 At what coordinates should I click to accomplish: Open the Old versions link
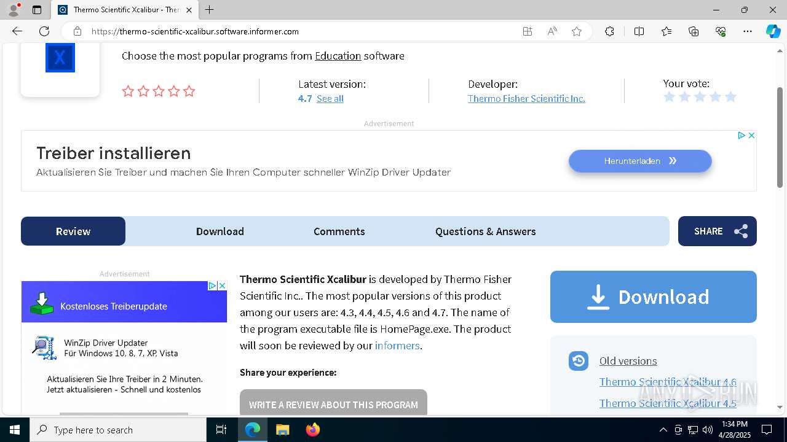[x=628, y=361]
